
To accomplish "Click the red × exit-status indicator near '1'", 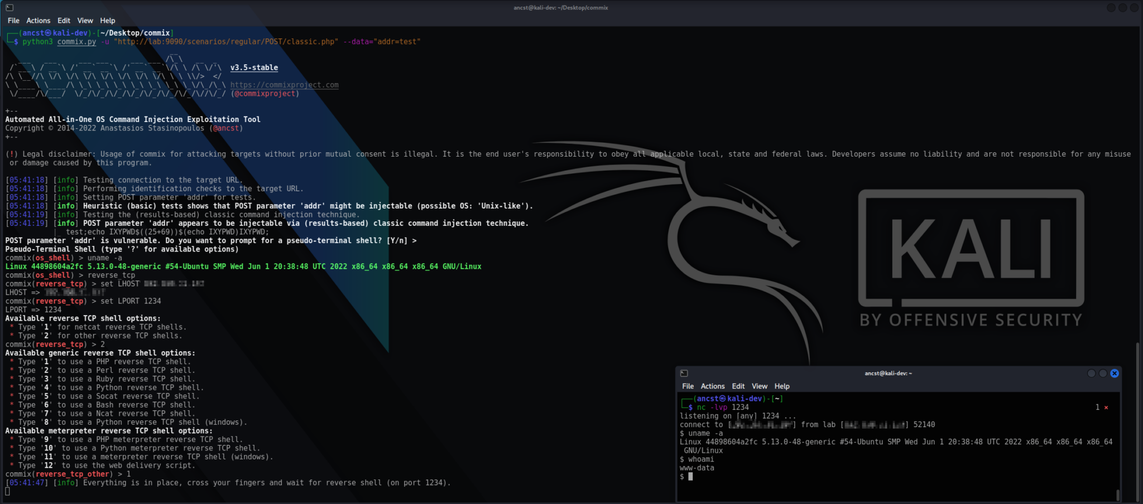I will [1107, 407].
